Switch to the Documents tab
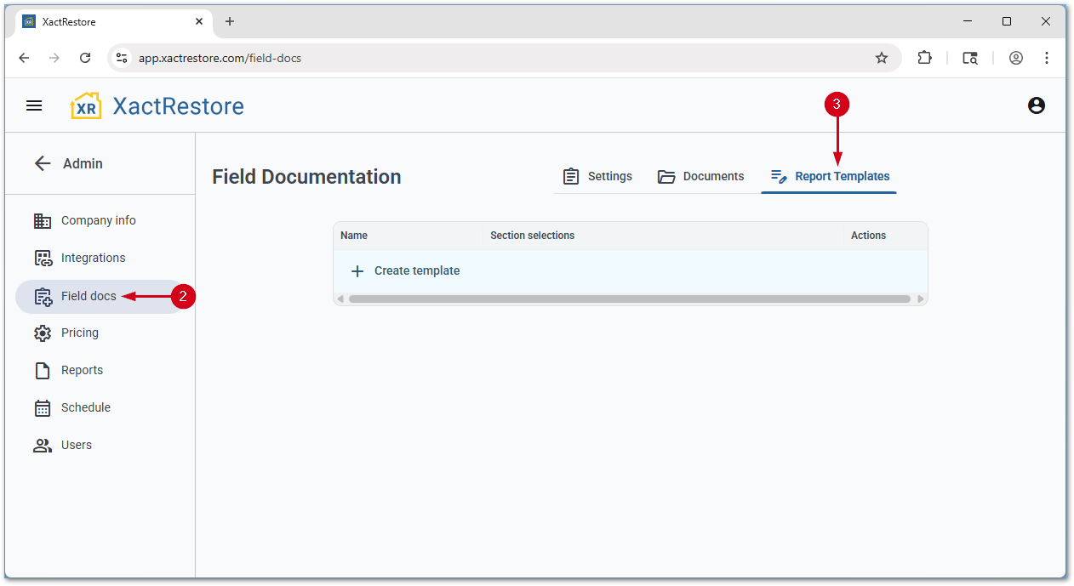This screenshot has width=1074, height=586. pos(701,176)
